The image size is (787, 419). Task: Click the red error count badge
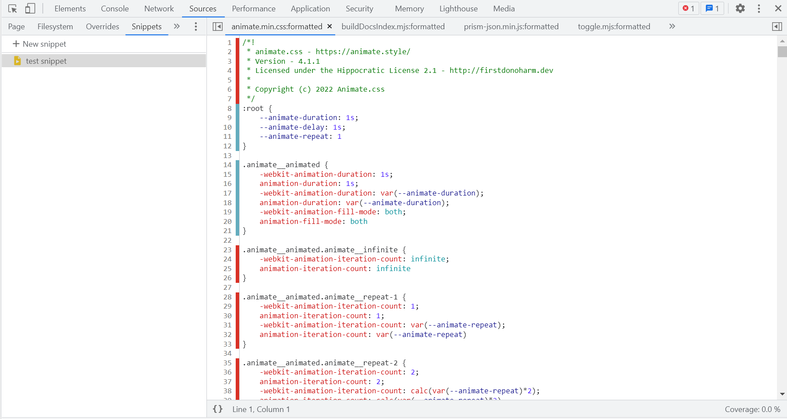click(689, 8)
